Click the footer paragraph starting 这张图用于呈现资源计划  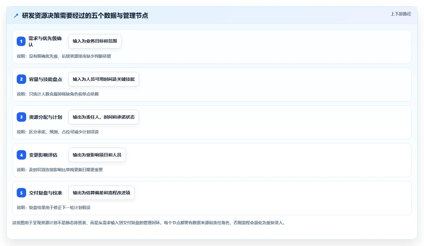click(149, 223)
